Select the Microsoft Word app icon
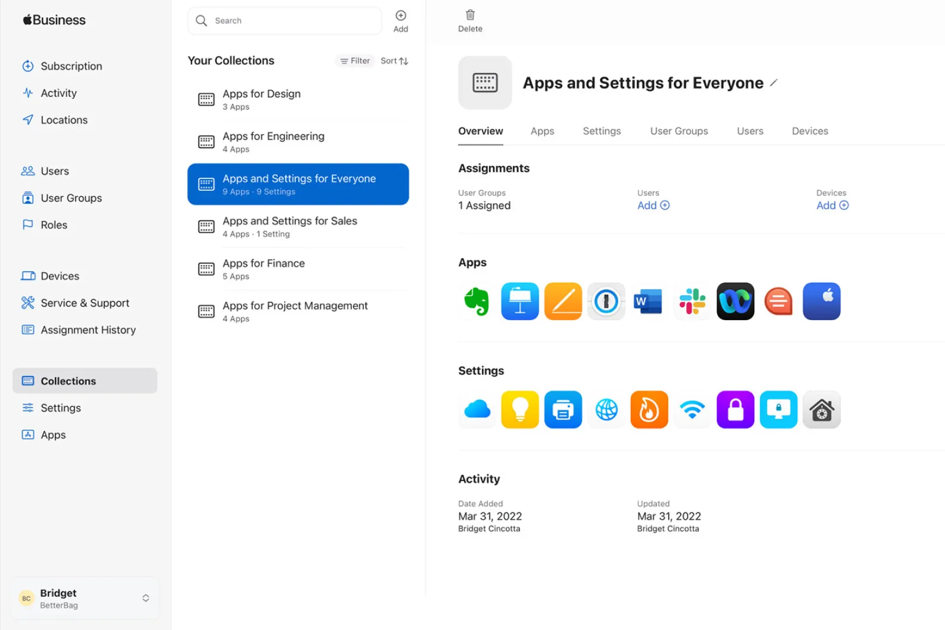Image resolution: width=945 pixels, height=630 pixels. [x=649, y=301]
